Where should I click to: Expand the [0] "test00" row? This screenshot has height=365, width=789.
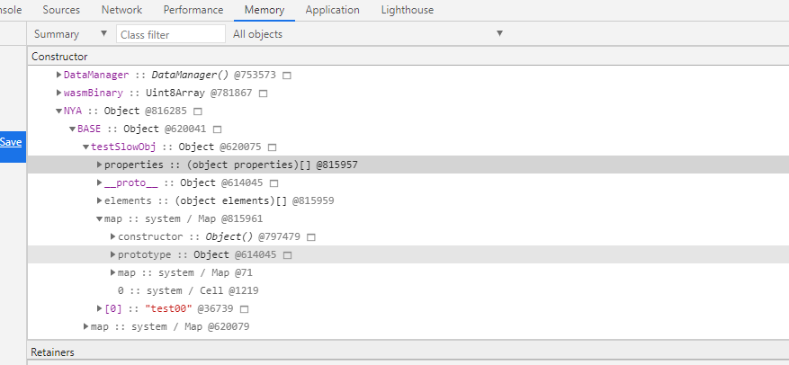point(100,308)
